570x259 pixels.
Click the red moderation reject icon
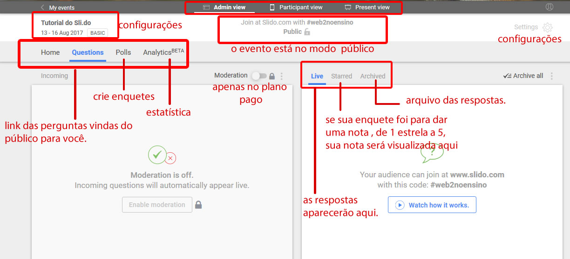pyautogui.click(x=170, y=158)
